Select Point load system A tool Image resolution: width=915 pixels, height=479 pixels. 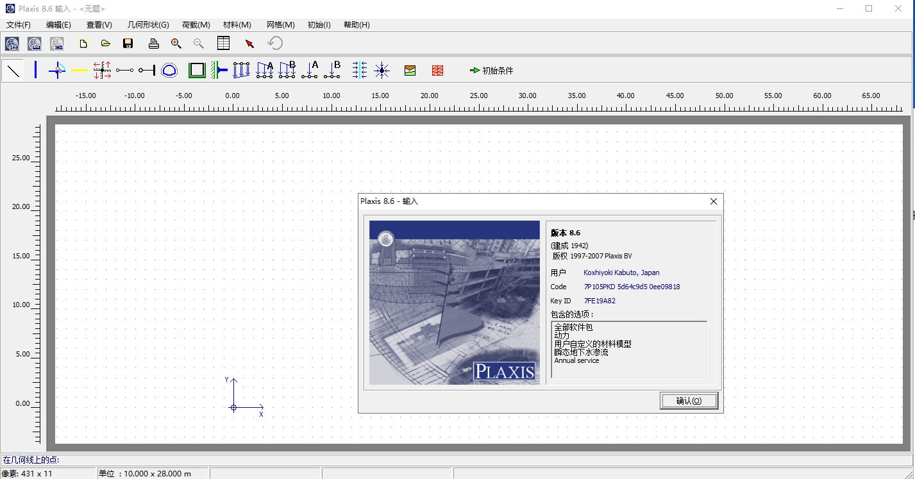point(310,70)
